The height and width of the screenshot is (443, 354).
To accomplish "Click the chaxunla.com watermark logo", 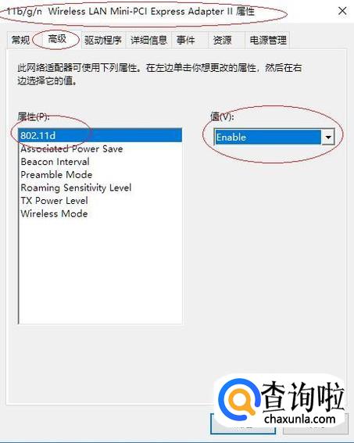I will pyautogui.click(x=281, y=402).
